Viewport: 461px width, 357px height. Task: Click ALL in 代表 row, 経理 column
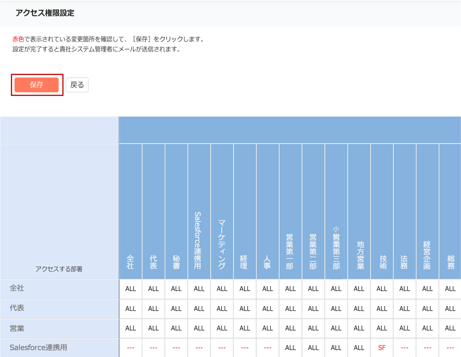tap(245, 309)
